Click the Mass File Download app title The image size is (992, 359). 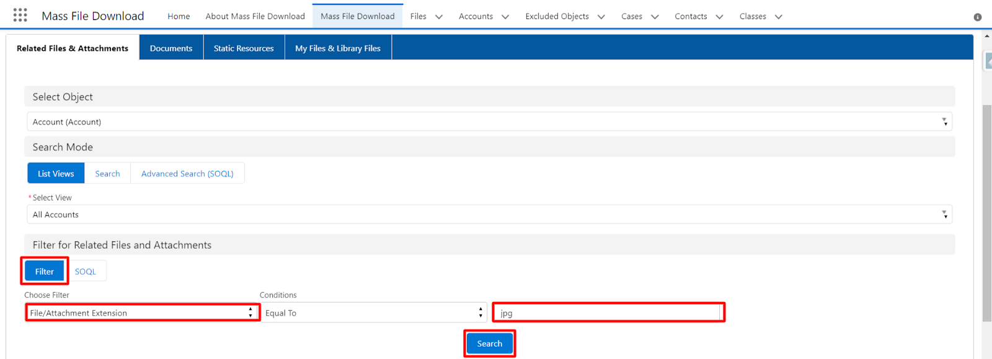93,16
